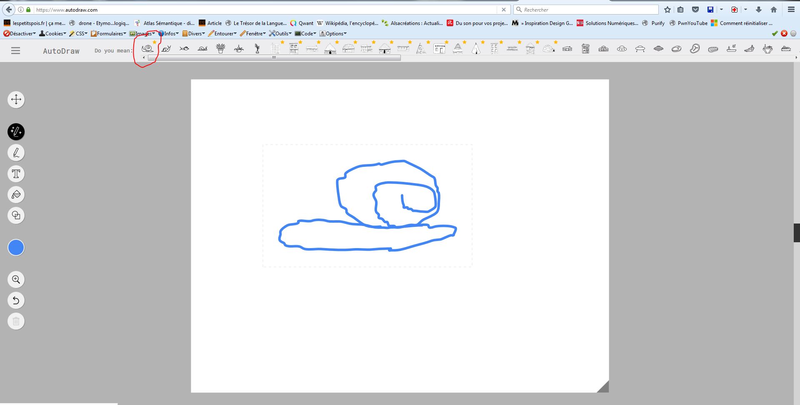Choose the freehand Draw pencil tool
The height and width of the screenshot is (405, 800).
pos(16,153)
